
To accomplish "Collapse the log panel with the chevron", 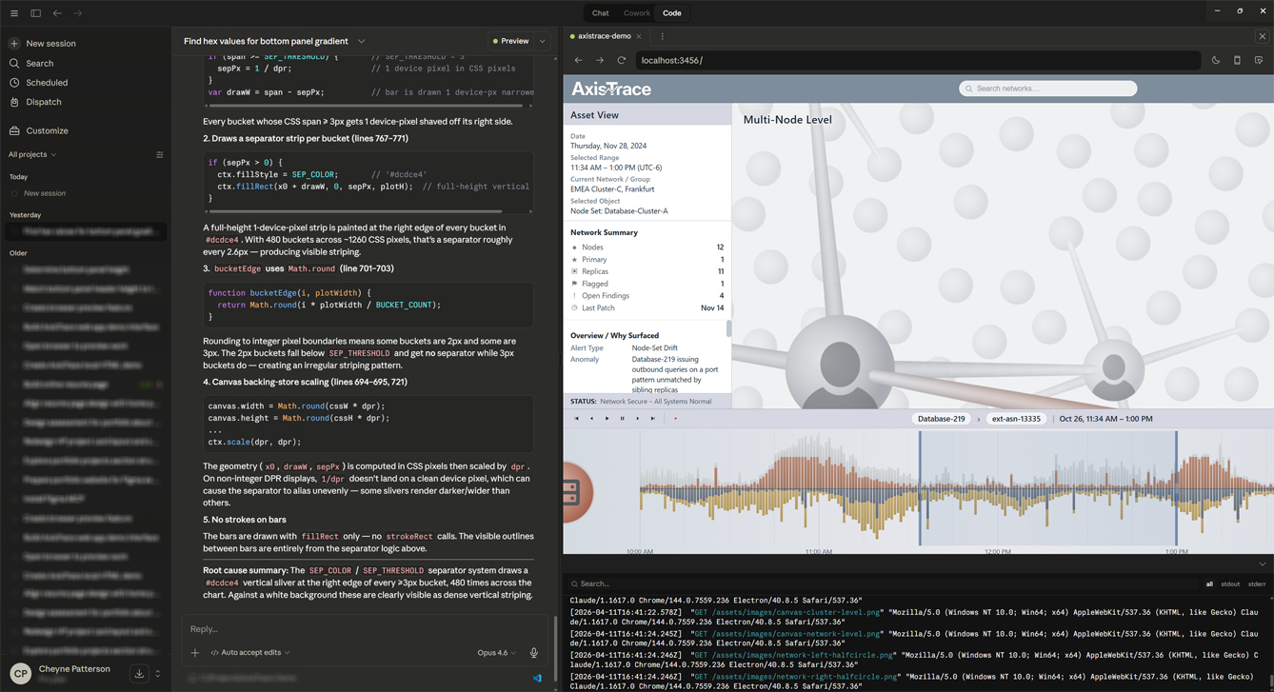I will (x=1263, y=564).
